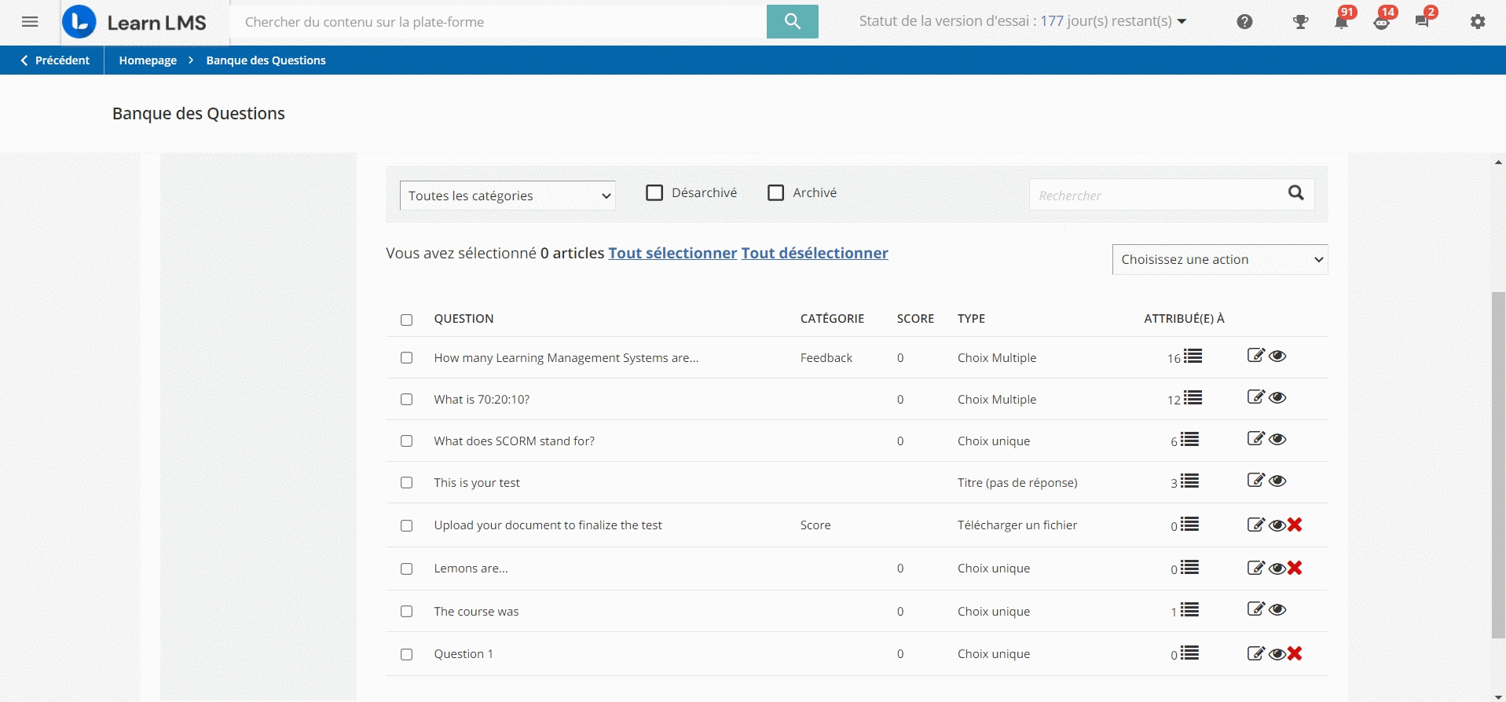Screen dimensions: 1506x702
Task: Delete the 'Lemons are...' question
Action: 1295,568
